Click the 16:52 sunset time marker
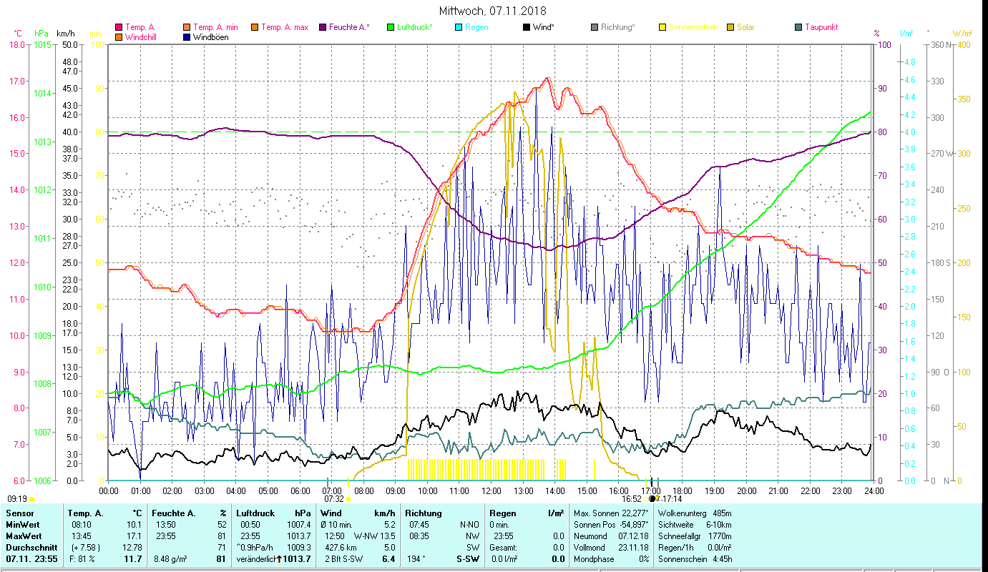This screenshot has height=572, width=988. click(x=631, y=498)
